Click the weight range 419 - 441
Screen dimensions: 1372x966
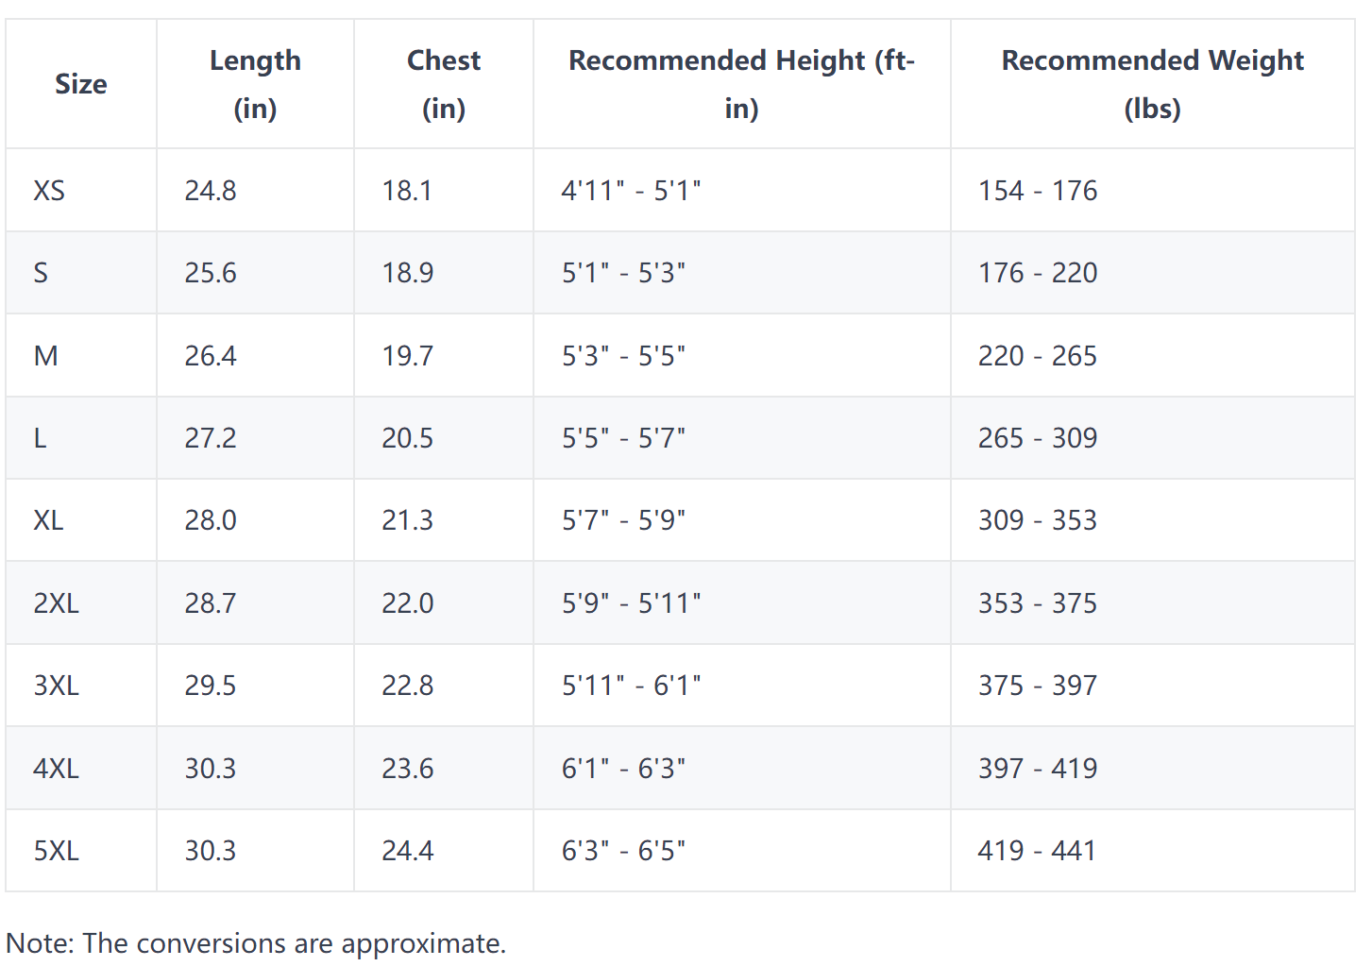pos(1037,851)
